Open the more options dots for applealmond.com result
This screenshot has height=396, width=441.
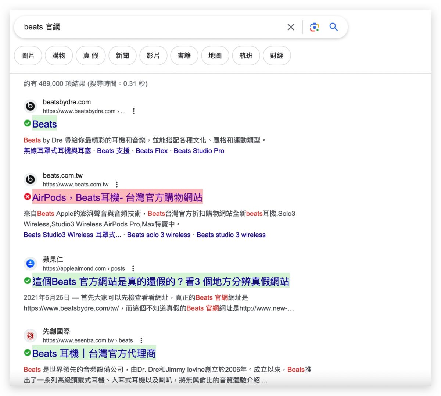click(133, 268)
